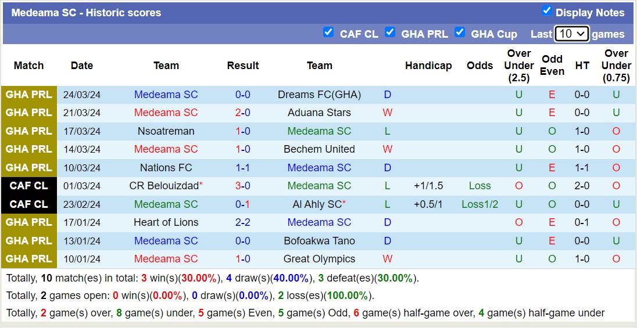
Task: Click CAF CL label on 23/02/24 row
Action: (28, 204)
